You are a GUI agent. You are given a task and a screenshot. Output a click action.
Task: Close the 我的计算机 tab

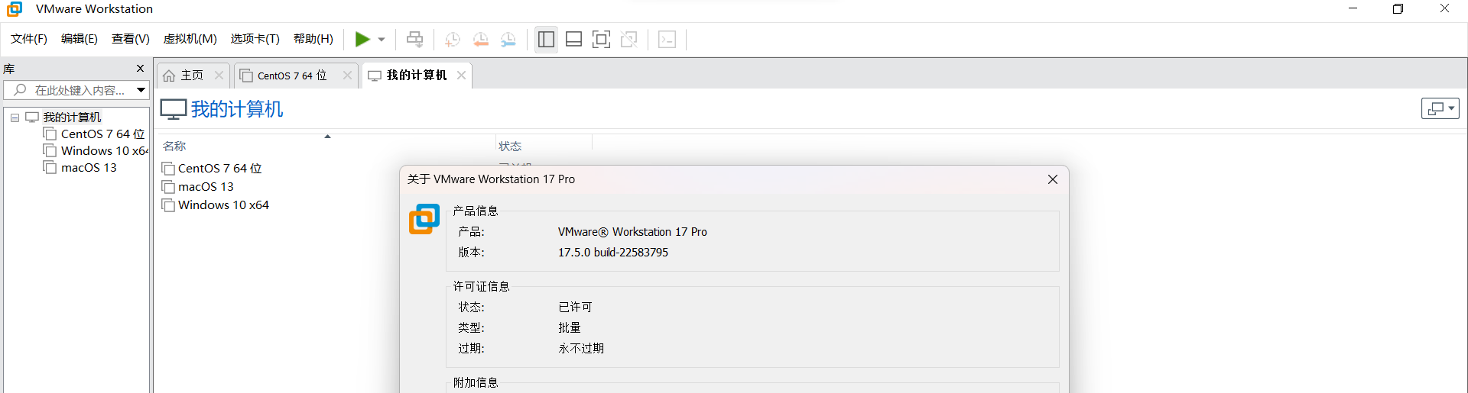[x=462, y=76]
